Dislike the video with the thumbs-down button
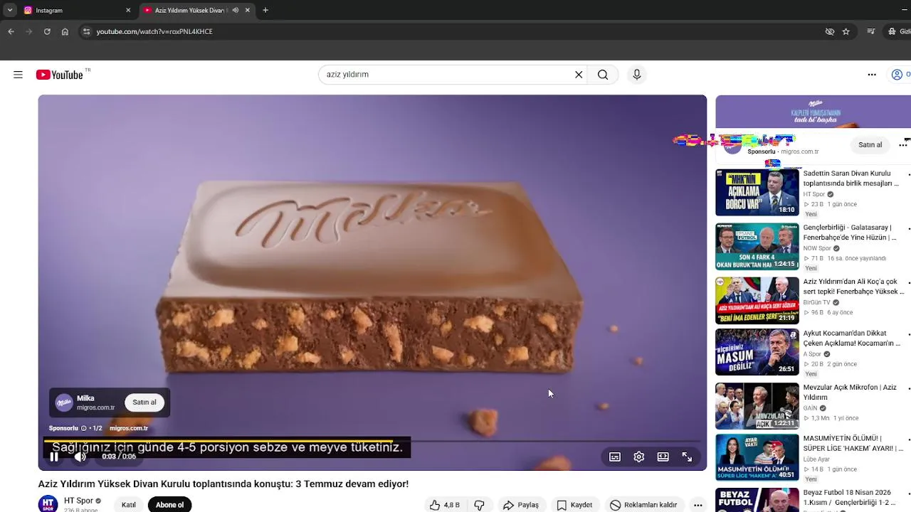Viewport: 911px width, 512px height. pyautogui.click(x=480, y=505)
